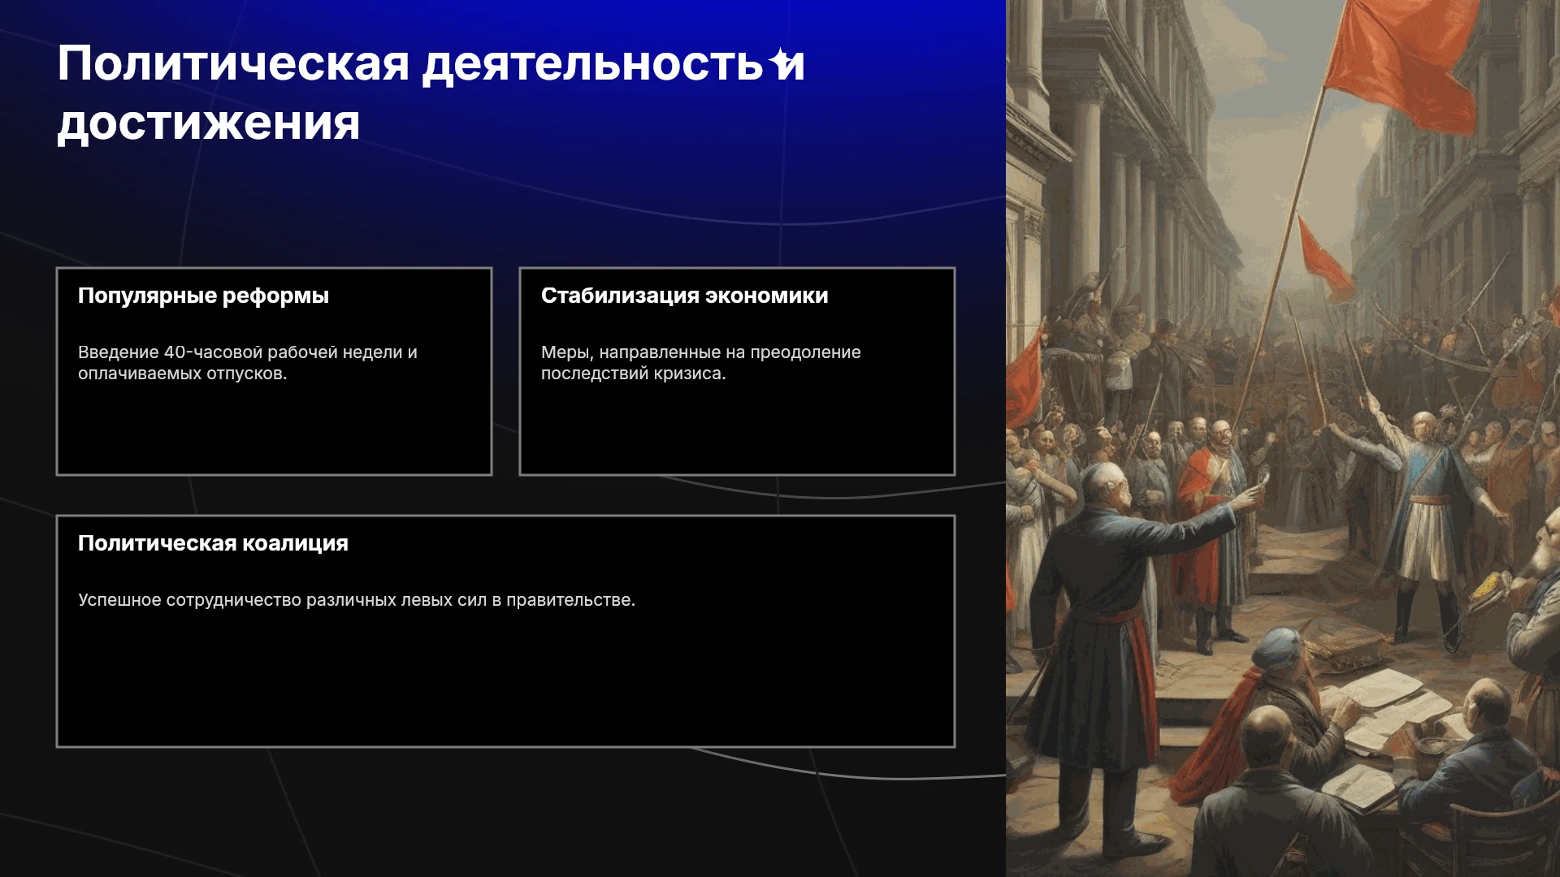This screenshot has height=877, width=1560.
Task: Select the 'Стабилизация экономики' card heading
Action: point(684,296)
